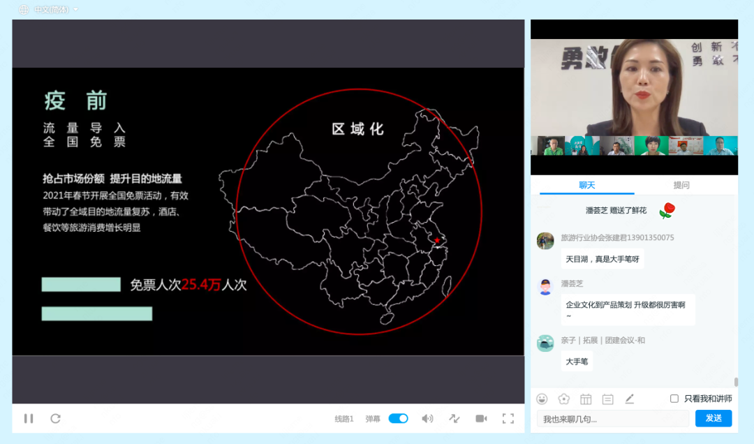
Task: Open the 中文(简体) language dropdown
Action: click(x=47, y=10)
